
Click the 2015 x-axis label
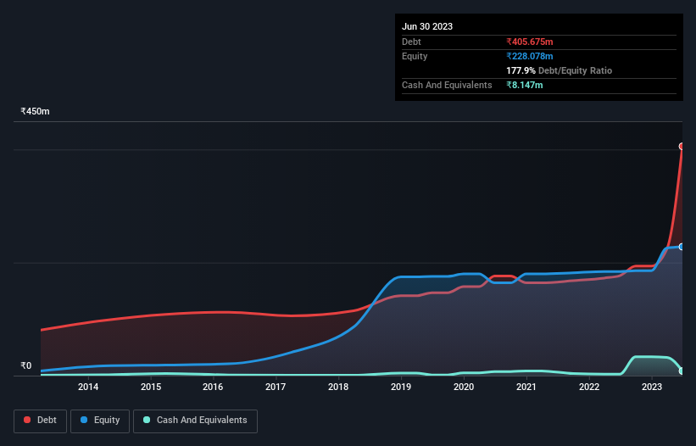[x=151, y=387]
